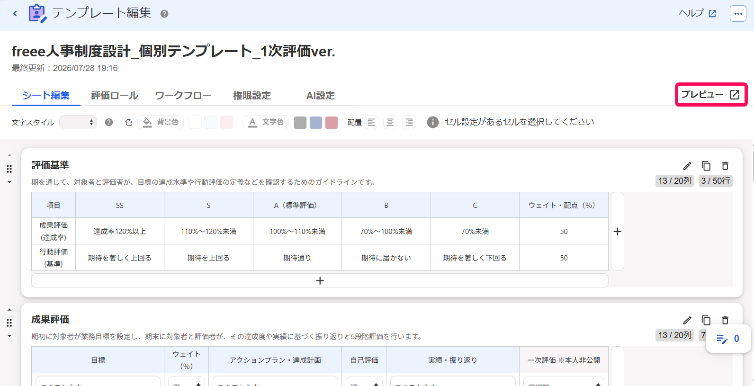Select the 期待に届かない cell

386,258
